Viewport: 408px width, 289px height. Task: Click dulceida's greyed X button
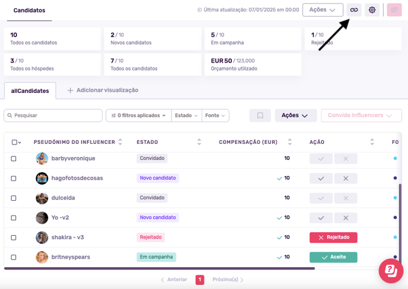tap(346, 198)
